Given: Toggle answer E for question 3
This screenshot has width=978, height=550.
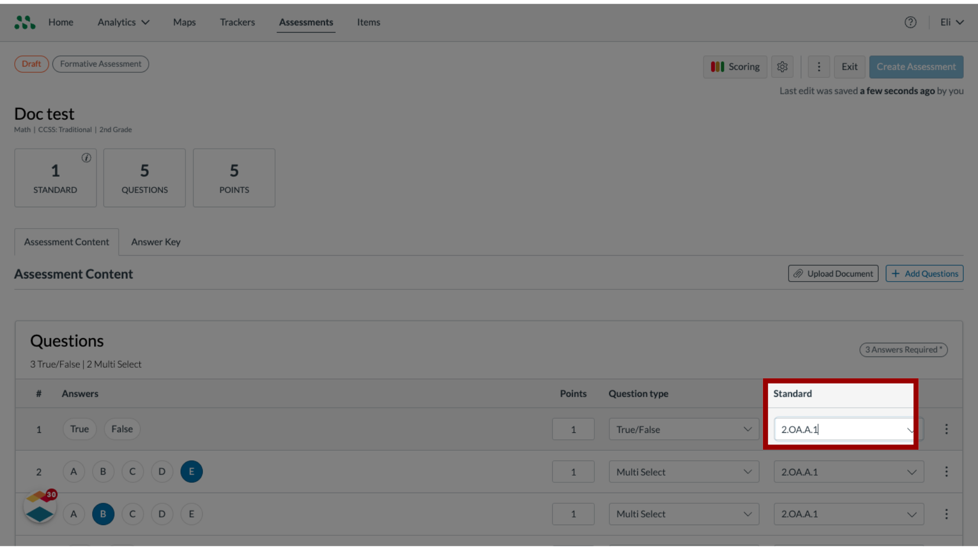Looking at the screenshot, I should click(192, 514).
